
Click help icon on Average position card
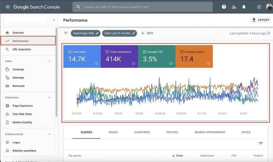click(208, 63)
